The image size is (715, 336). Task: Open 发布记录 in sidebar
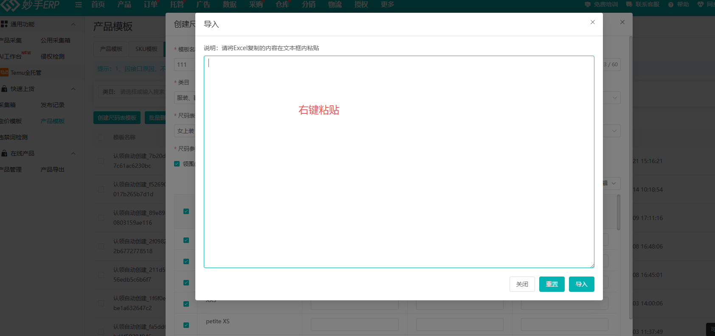(53, 105)
